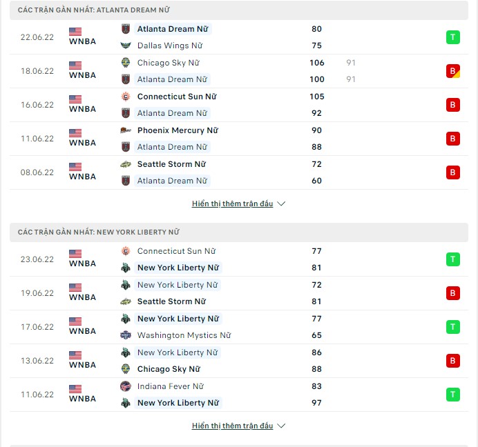478x447 pixels.
Task: Click the red B badge for 19.06.22 match
Action: pos(452,293)
